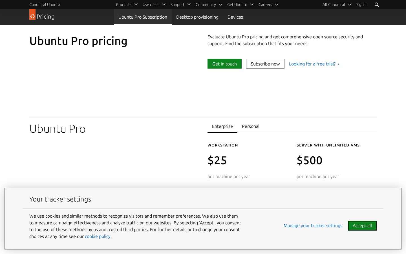Switch to Desktop provisioning tab
This screenshot has height=254, width=406.
pos(197,17)
